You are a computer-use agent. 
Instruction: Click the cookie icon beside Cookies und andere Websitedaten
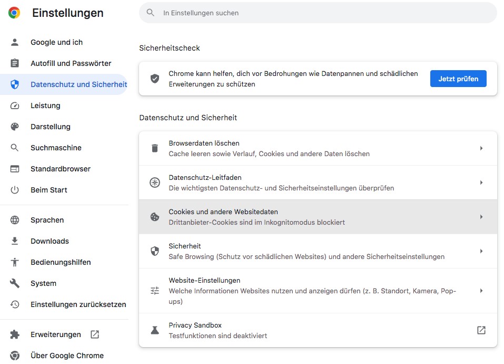point(155,217)
